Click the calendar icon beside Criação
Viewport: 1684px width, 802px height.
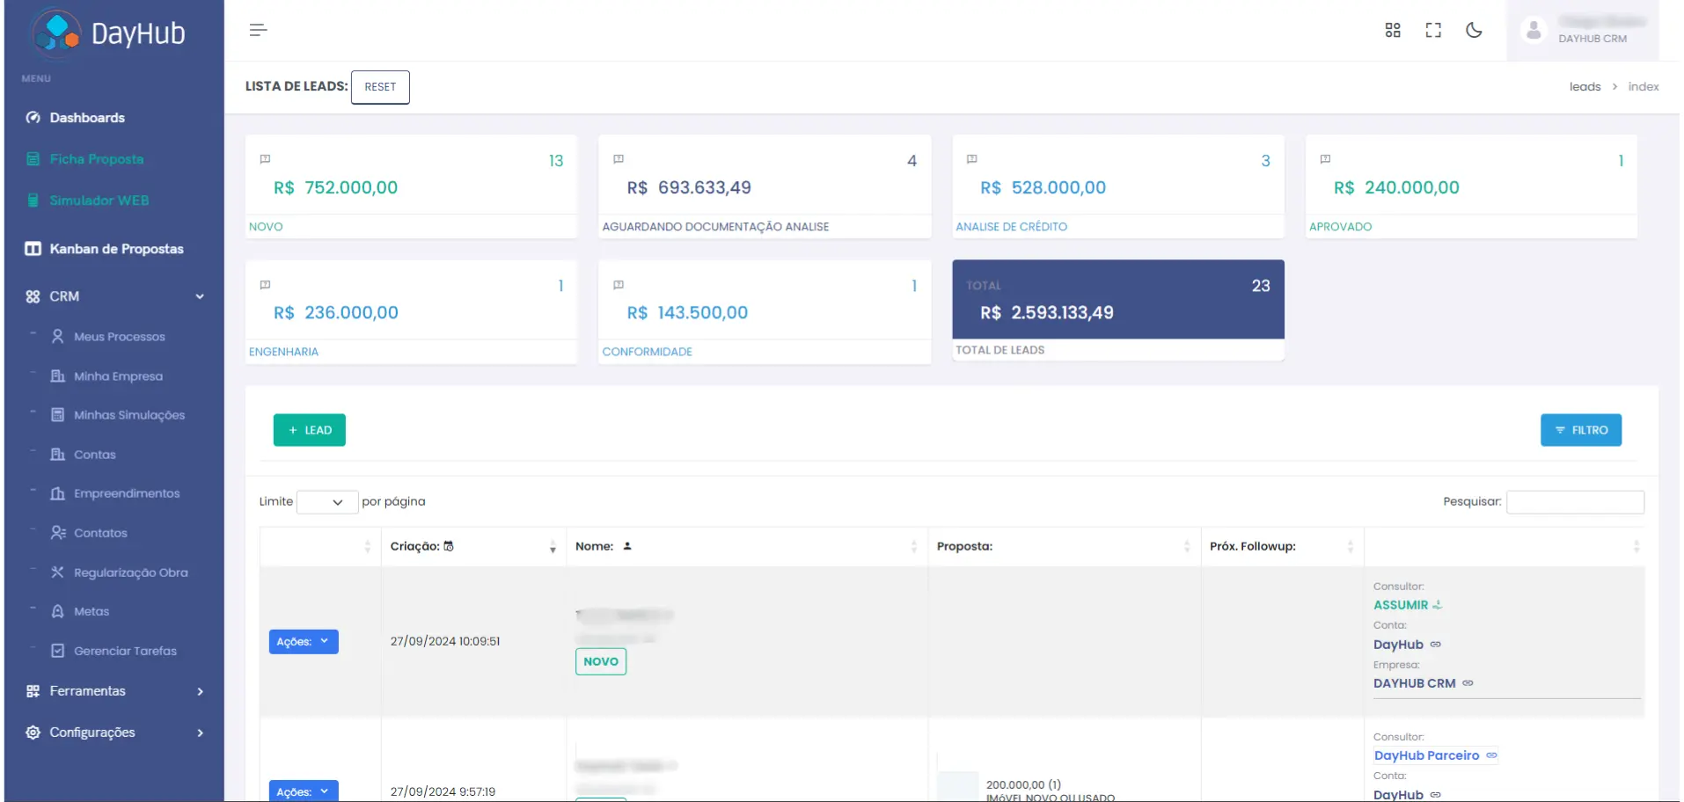point(449,546)
